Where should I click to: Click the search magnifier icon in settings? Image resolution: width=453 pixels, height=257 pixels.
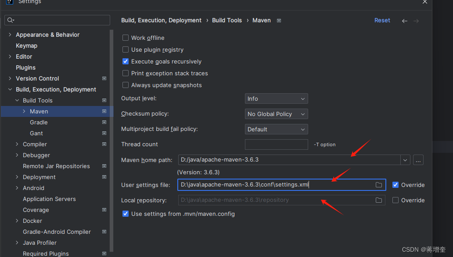(11, 20)
